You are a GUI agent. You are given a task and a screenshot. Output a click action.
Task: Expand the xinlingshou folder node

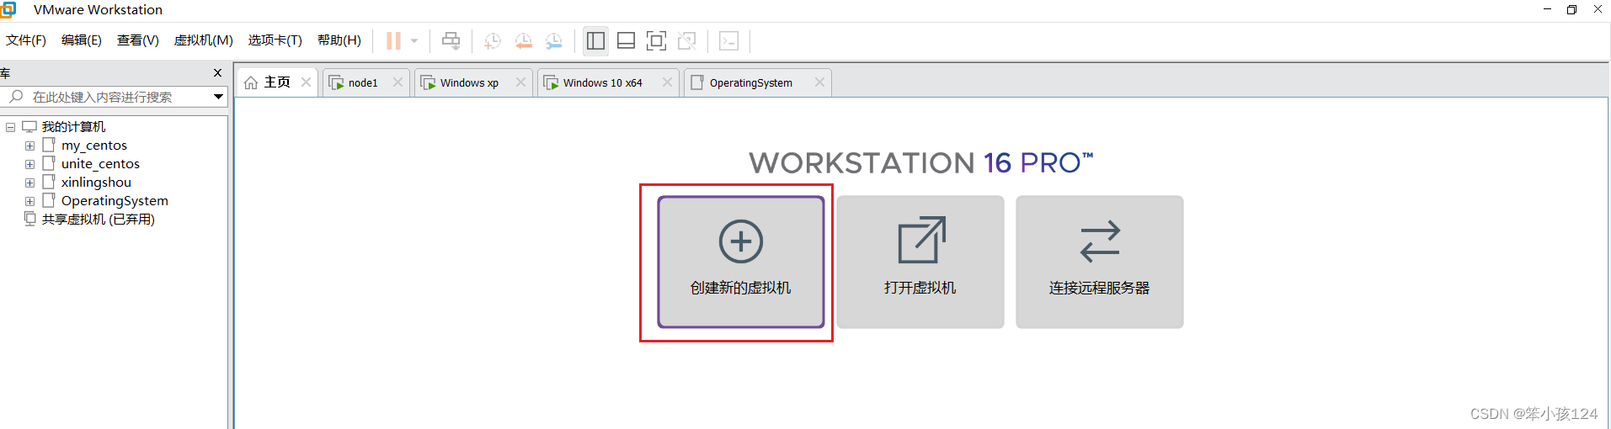point(29,183)
